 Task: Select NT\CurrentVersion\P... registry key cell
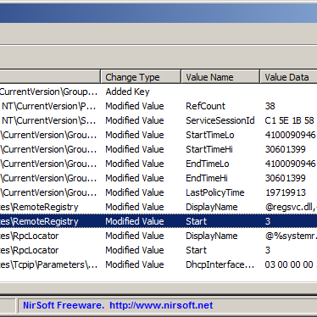pyautogui.click(x=48, y=106)
